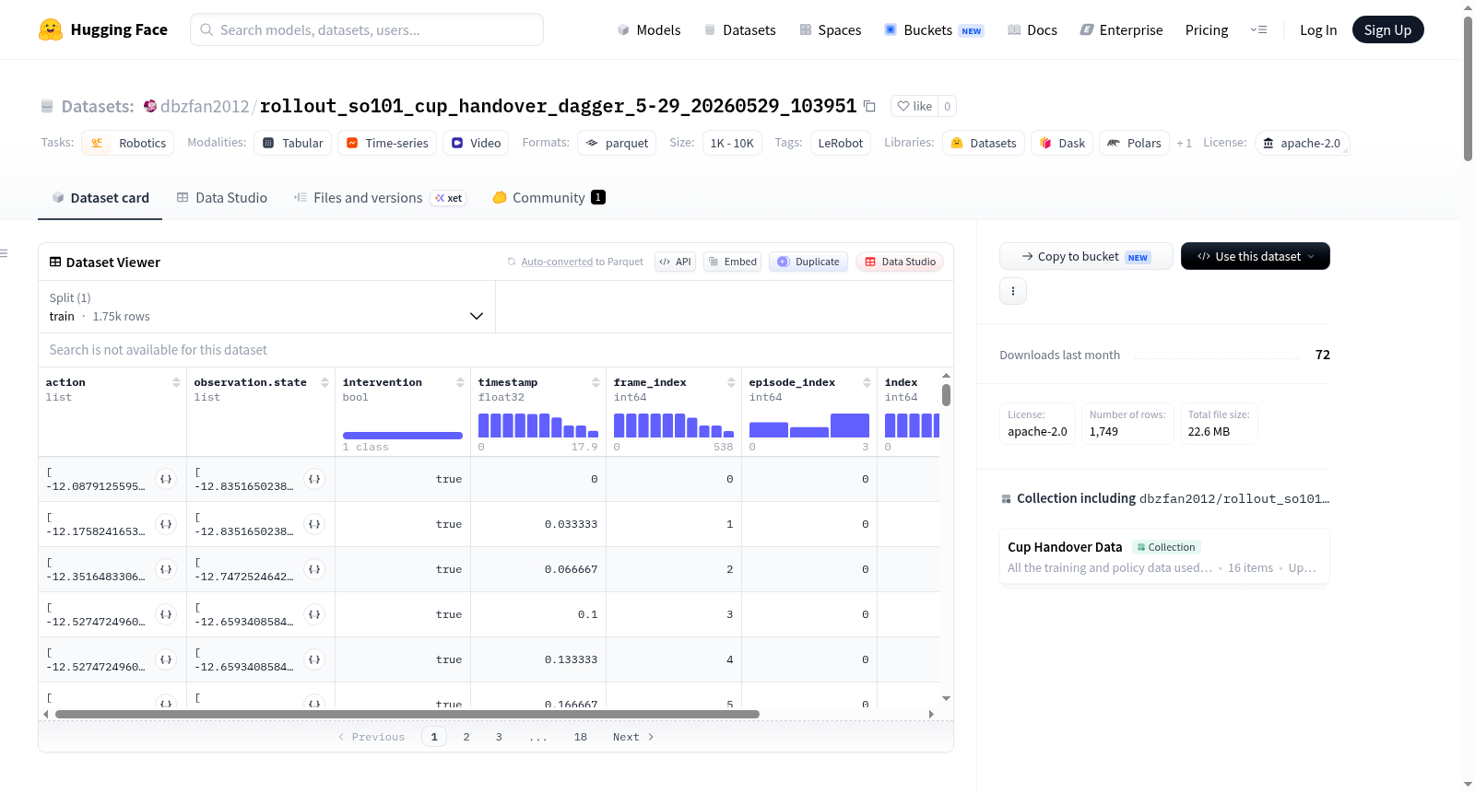Jump to page 18 of the table
This screenshot has width=1475, height=793.
coord(581,737)
